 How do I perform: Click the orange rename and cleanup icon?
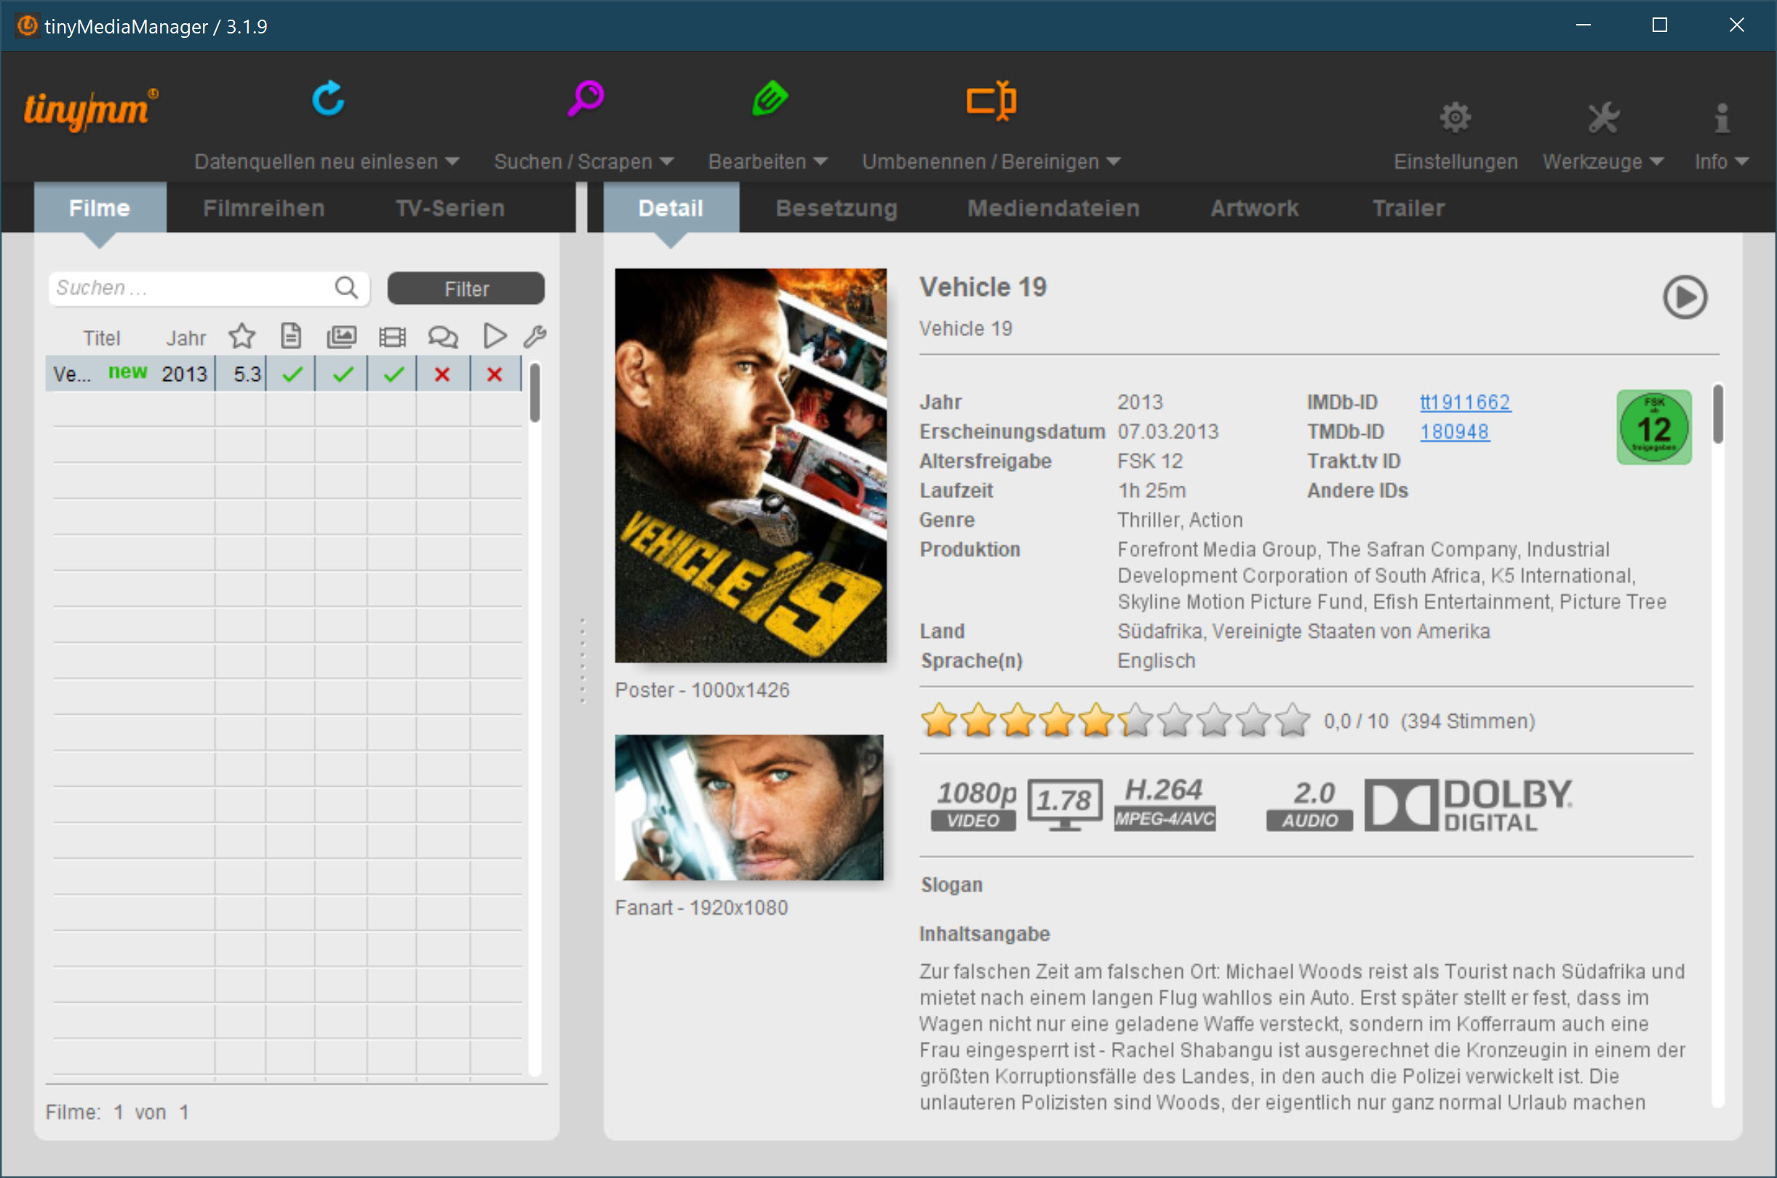(991, 100)
